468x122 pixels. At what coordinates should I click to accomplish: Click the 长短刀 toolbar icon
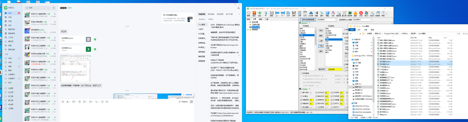coord(372,13)
